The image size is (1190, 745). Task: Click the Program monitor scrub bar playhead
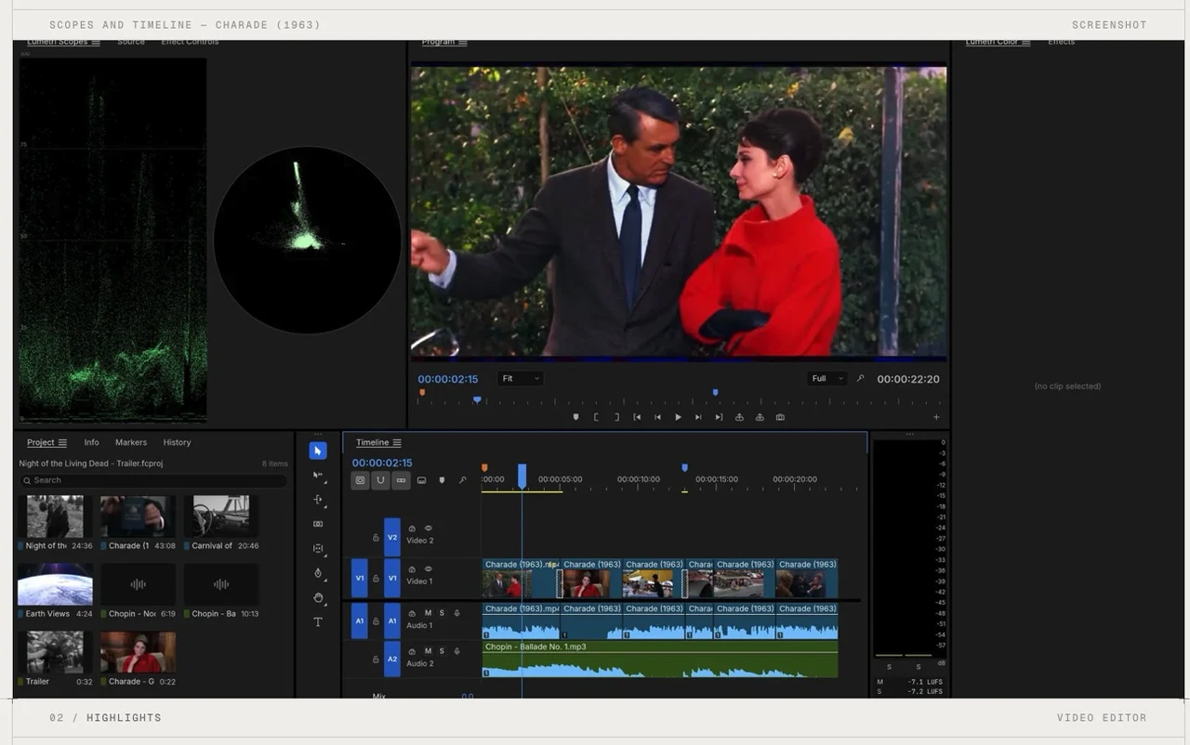(477, 399)
